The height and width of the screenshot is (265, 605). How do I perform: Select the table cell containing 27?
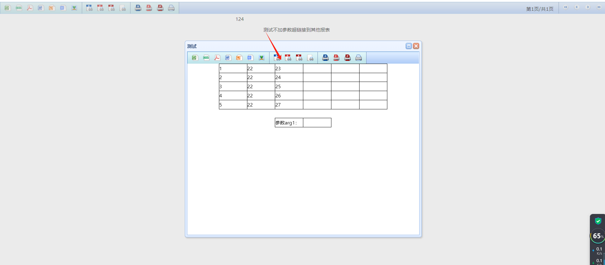(x=289, y=105)
